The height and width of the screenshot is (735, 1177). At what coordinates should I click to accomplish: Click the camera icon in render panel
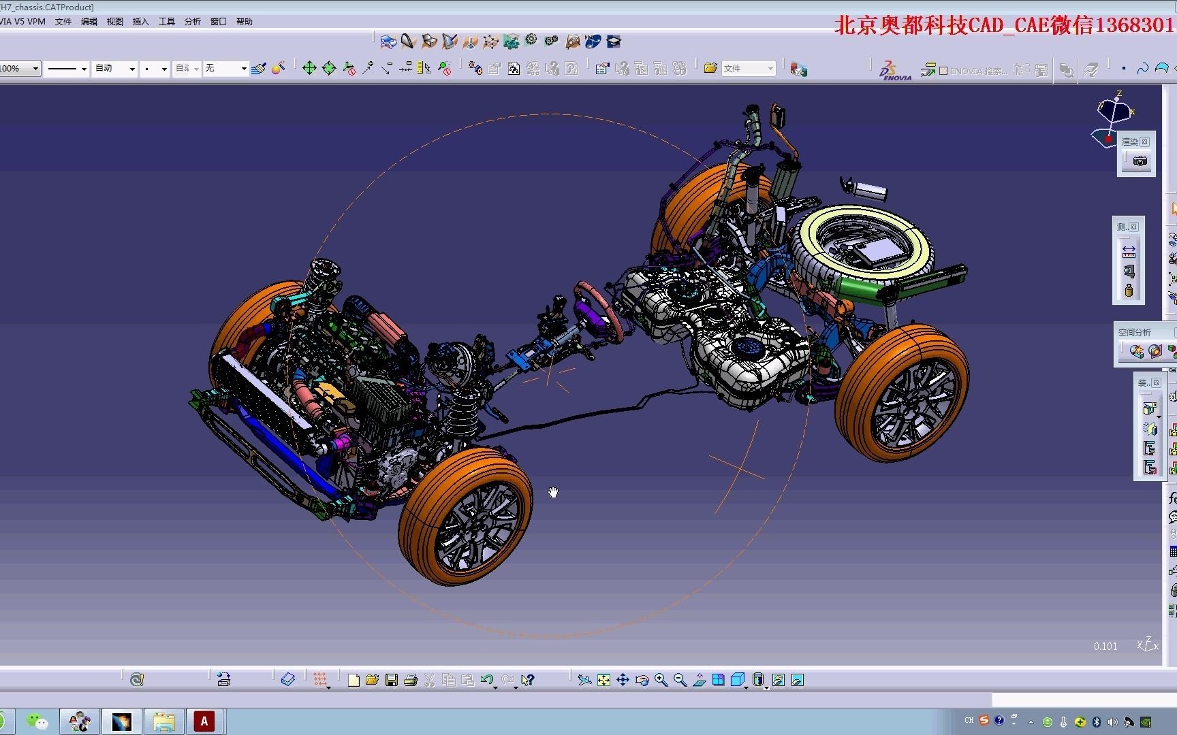coord(1140,161)
